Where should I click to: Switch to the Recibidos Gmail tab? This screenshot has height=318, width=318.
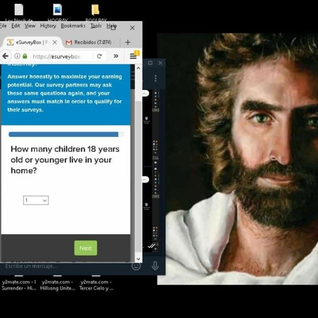(91, 42)
